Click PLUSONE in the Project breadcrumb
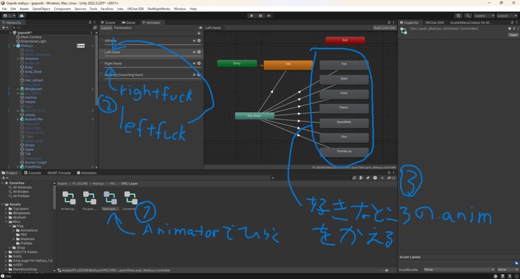The height and width of the screenshot is (279, 520). (80, 183)
